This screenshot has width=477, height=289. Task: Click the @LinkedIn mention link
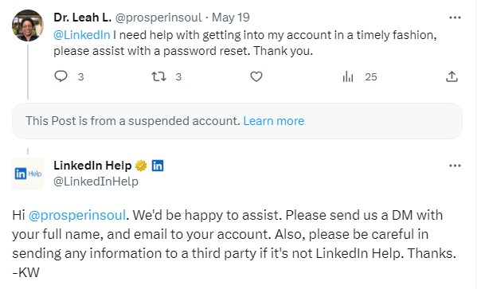(x=82, y=35)
